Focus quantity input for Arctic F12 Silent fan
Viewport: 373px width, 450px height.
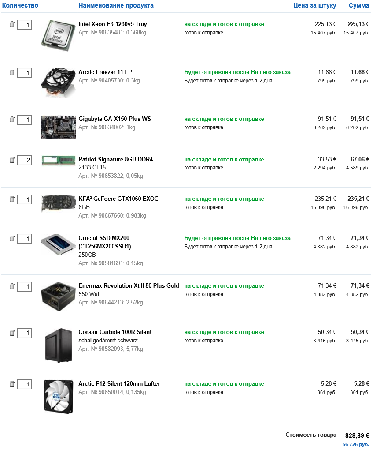(x=24, y=384)
